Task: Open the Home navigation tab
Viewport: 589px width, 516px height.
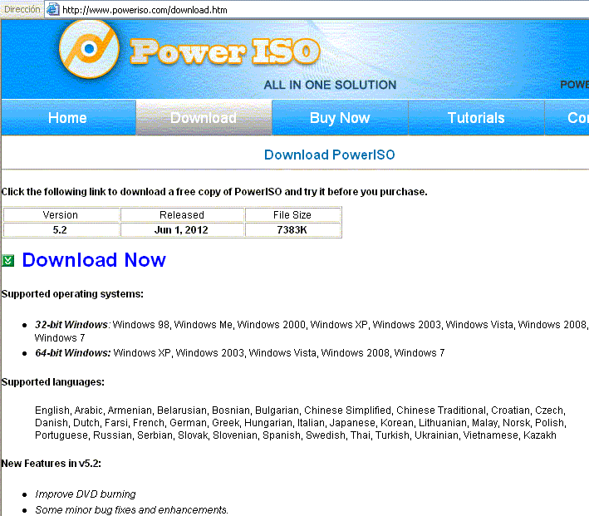Action: point(67,118)
